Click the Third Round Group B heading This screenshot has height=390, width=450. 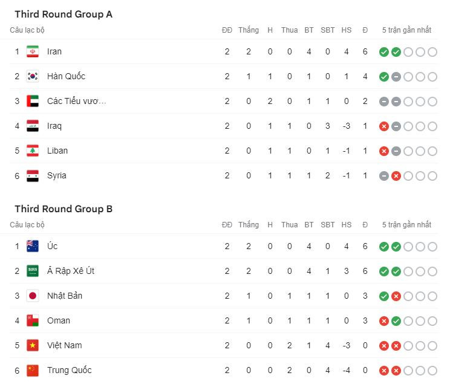pos(64,209)
